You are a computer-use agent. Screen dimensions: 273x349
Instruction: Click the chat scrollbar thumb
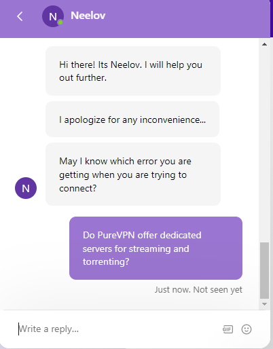pos(264,270)
